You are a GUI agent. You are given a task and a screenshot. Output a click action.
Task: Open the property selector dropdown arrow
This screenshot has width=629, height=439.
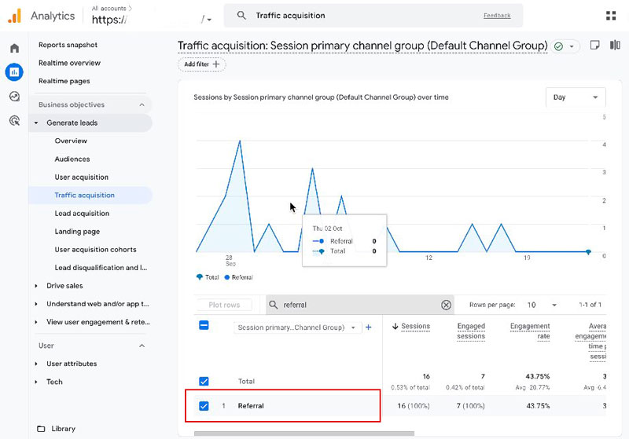tap(209, 20)
